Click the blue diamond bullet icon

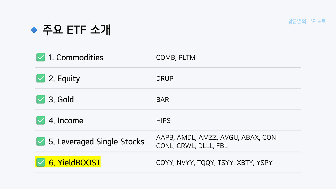pyautogui.click(x=34, y=30)
